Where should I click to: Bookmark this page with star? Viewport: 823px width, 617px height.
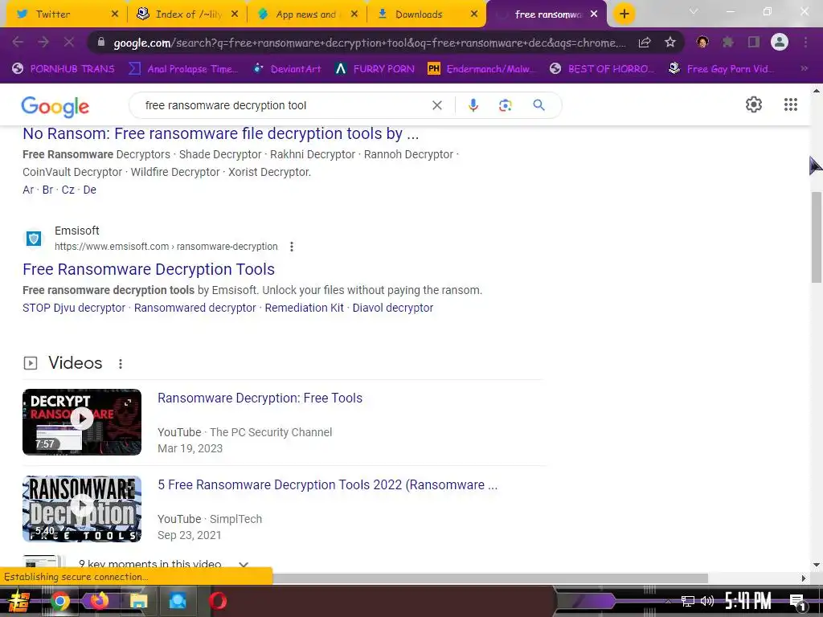669,43
